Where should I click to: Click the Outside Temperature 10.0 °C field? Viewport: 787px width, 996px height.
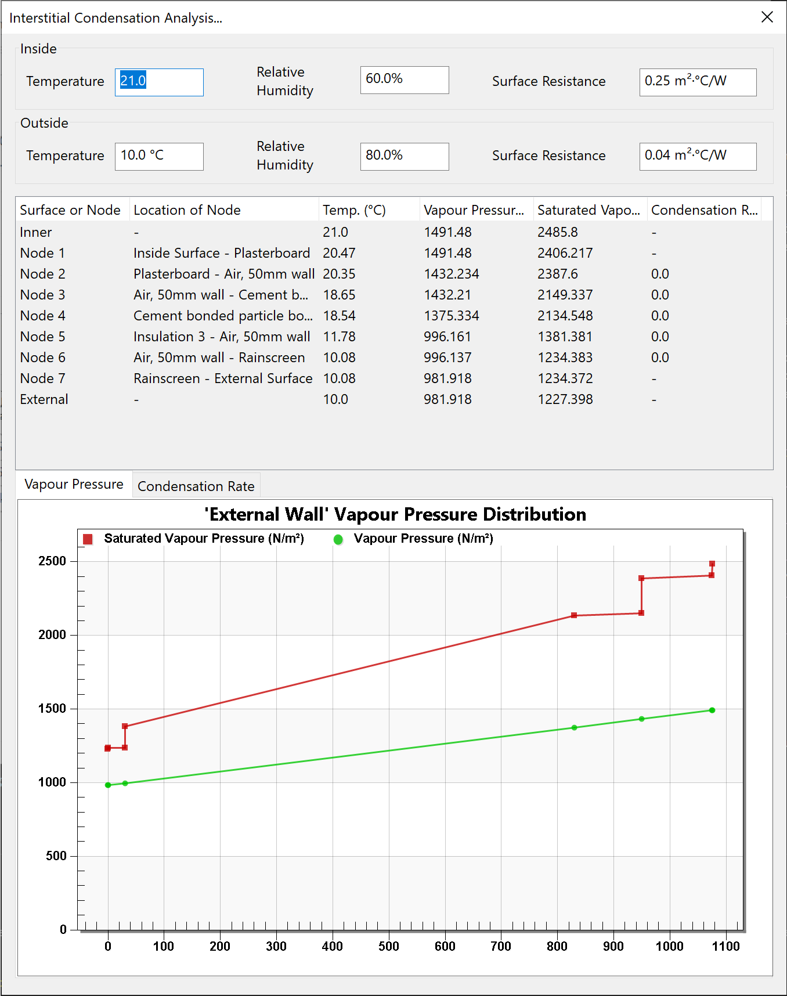point(159,156)
